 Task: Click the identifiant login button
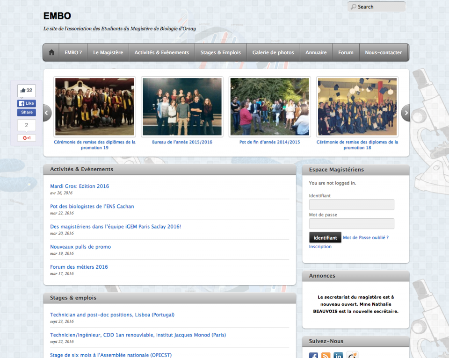325,237
